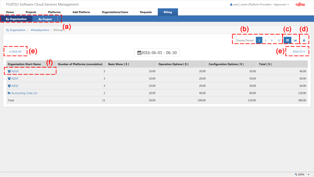
Task: Open A)D)Y organization link
Action: pyautogui.click(x=15, y=78)
